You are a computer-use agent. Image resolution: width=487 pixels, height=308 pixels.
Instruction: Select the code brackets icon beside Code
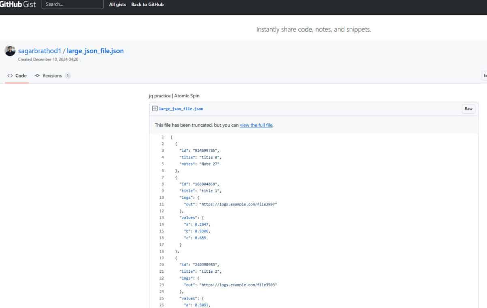pos(10,75)
